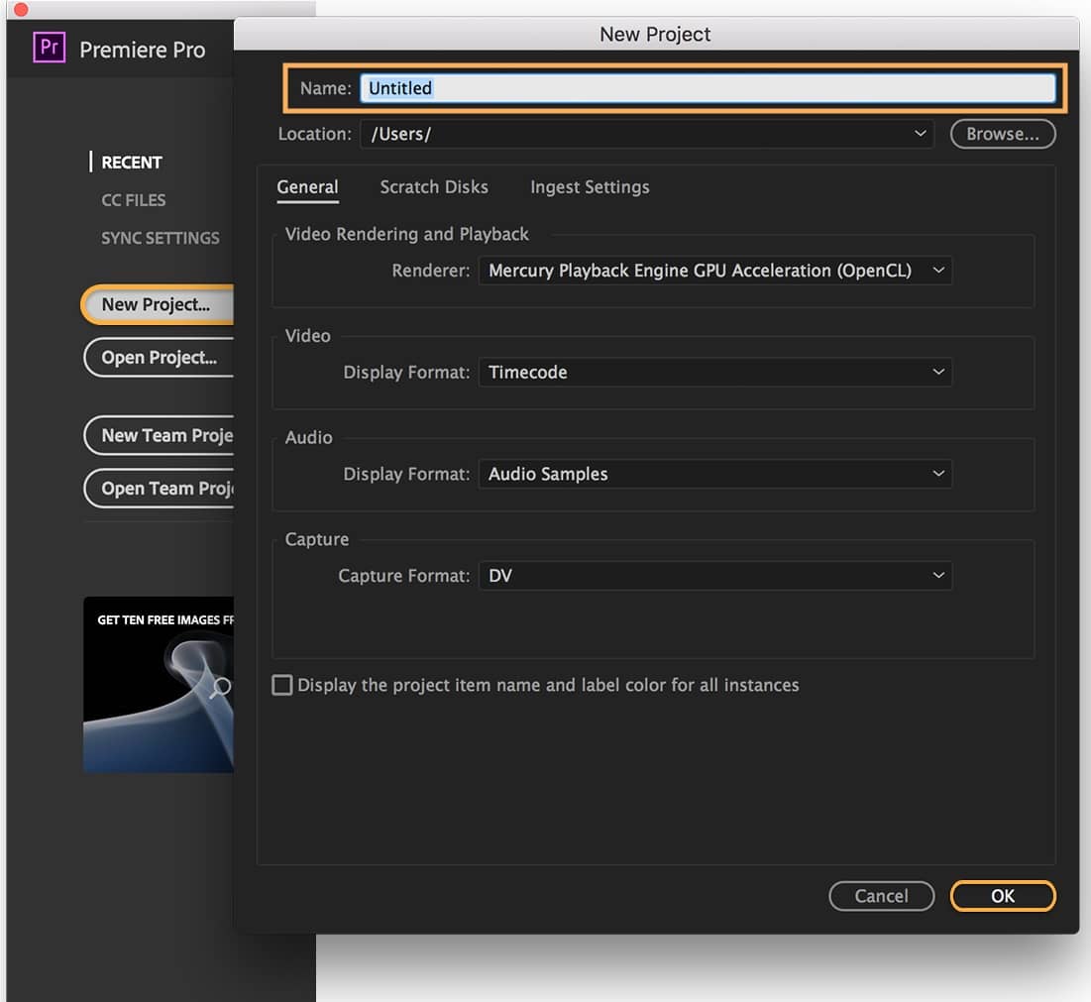Click the New Project dialog title
Image resolution: width=1091 pixels, height=1002 pixels.
655,34
